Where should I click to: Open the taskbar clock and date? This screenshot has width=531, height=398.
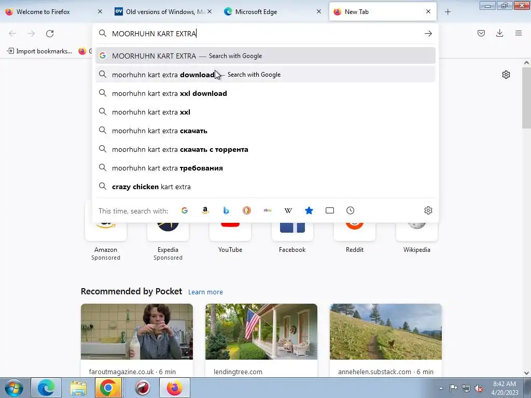[x=505, y=388]
